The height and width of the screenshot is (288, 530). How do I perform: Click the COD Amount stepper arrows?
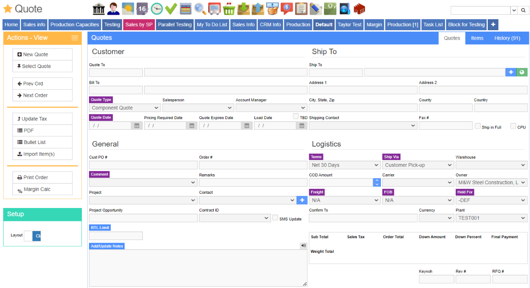[x=377, y=182]
